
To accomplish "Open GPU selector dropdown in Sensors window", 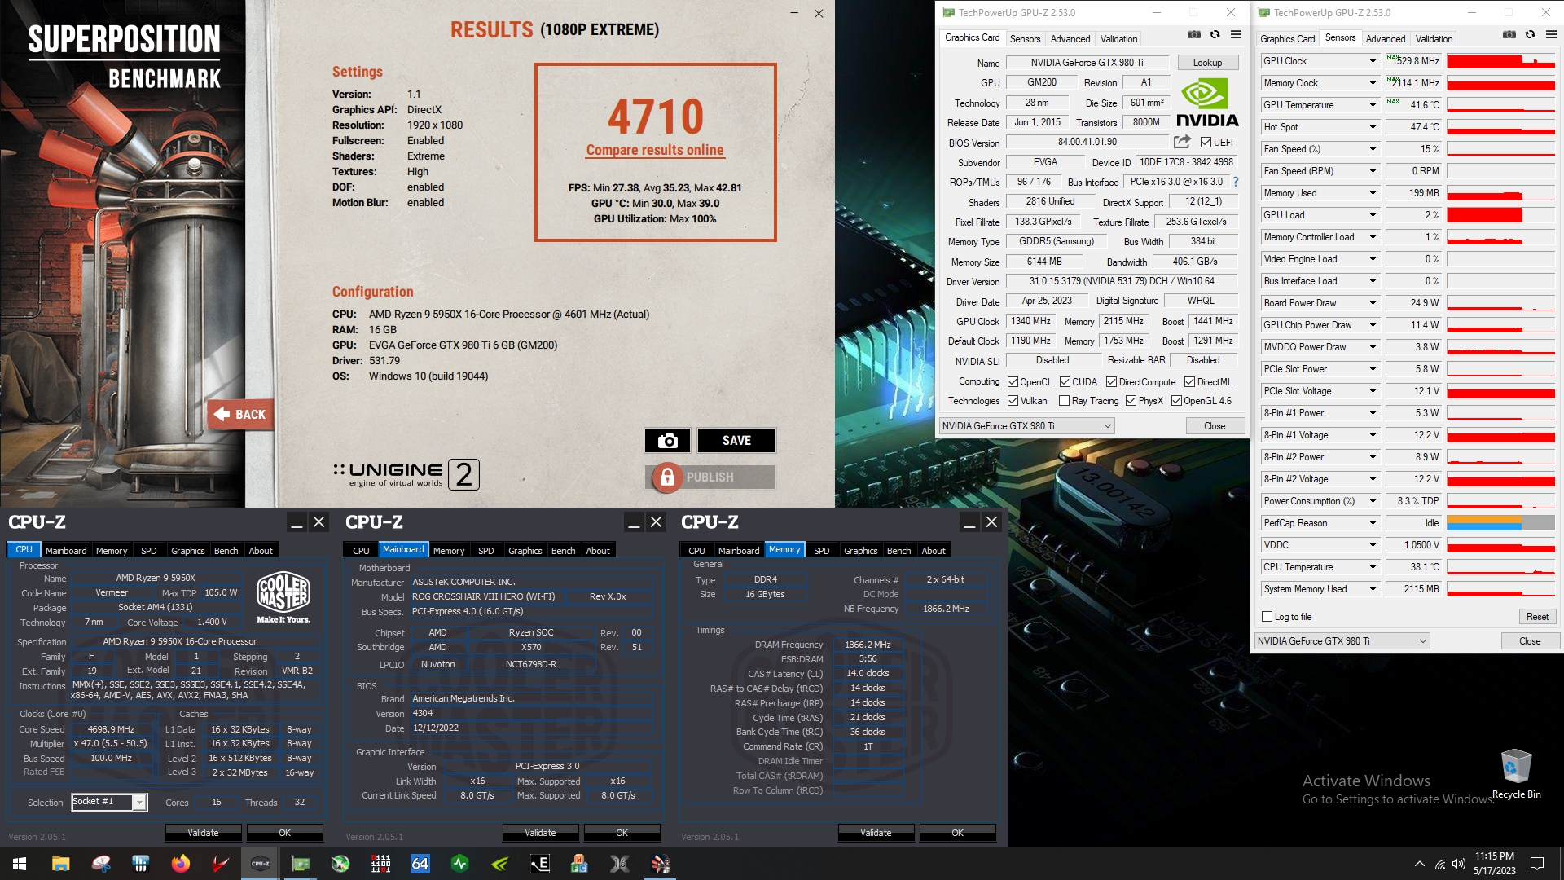I will pyautogui.click(x=1342, y=641).
